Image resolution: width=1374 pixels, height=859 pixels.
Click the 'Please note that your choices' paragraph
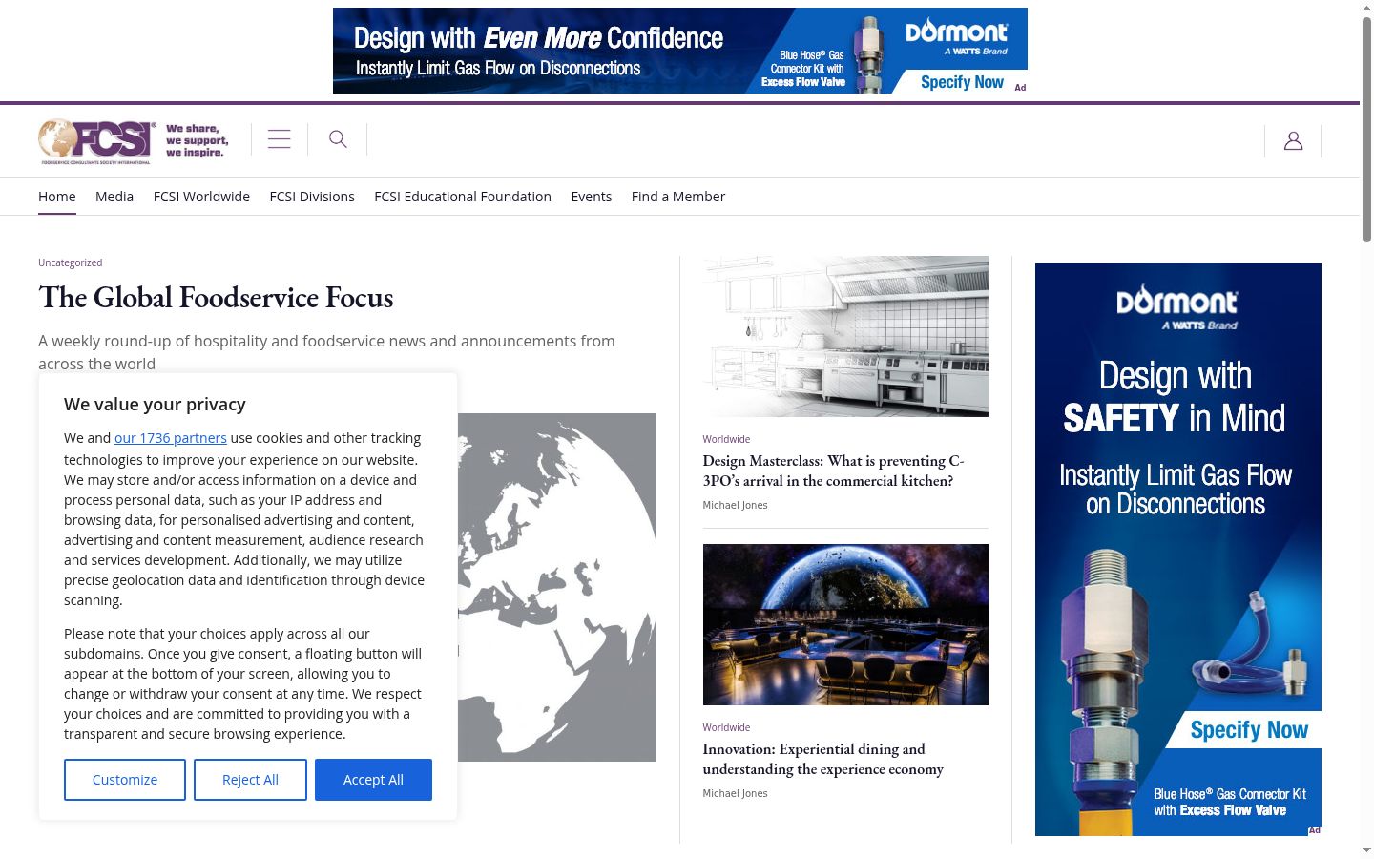243,683
